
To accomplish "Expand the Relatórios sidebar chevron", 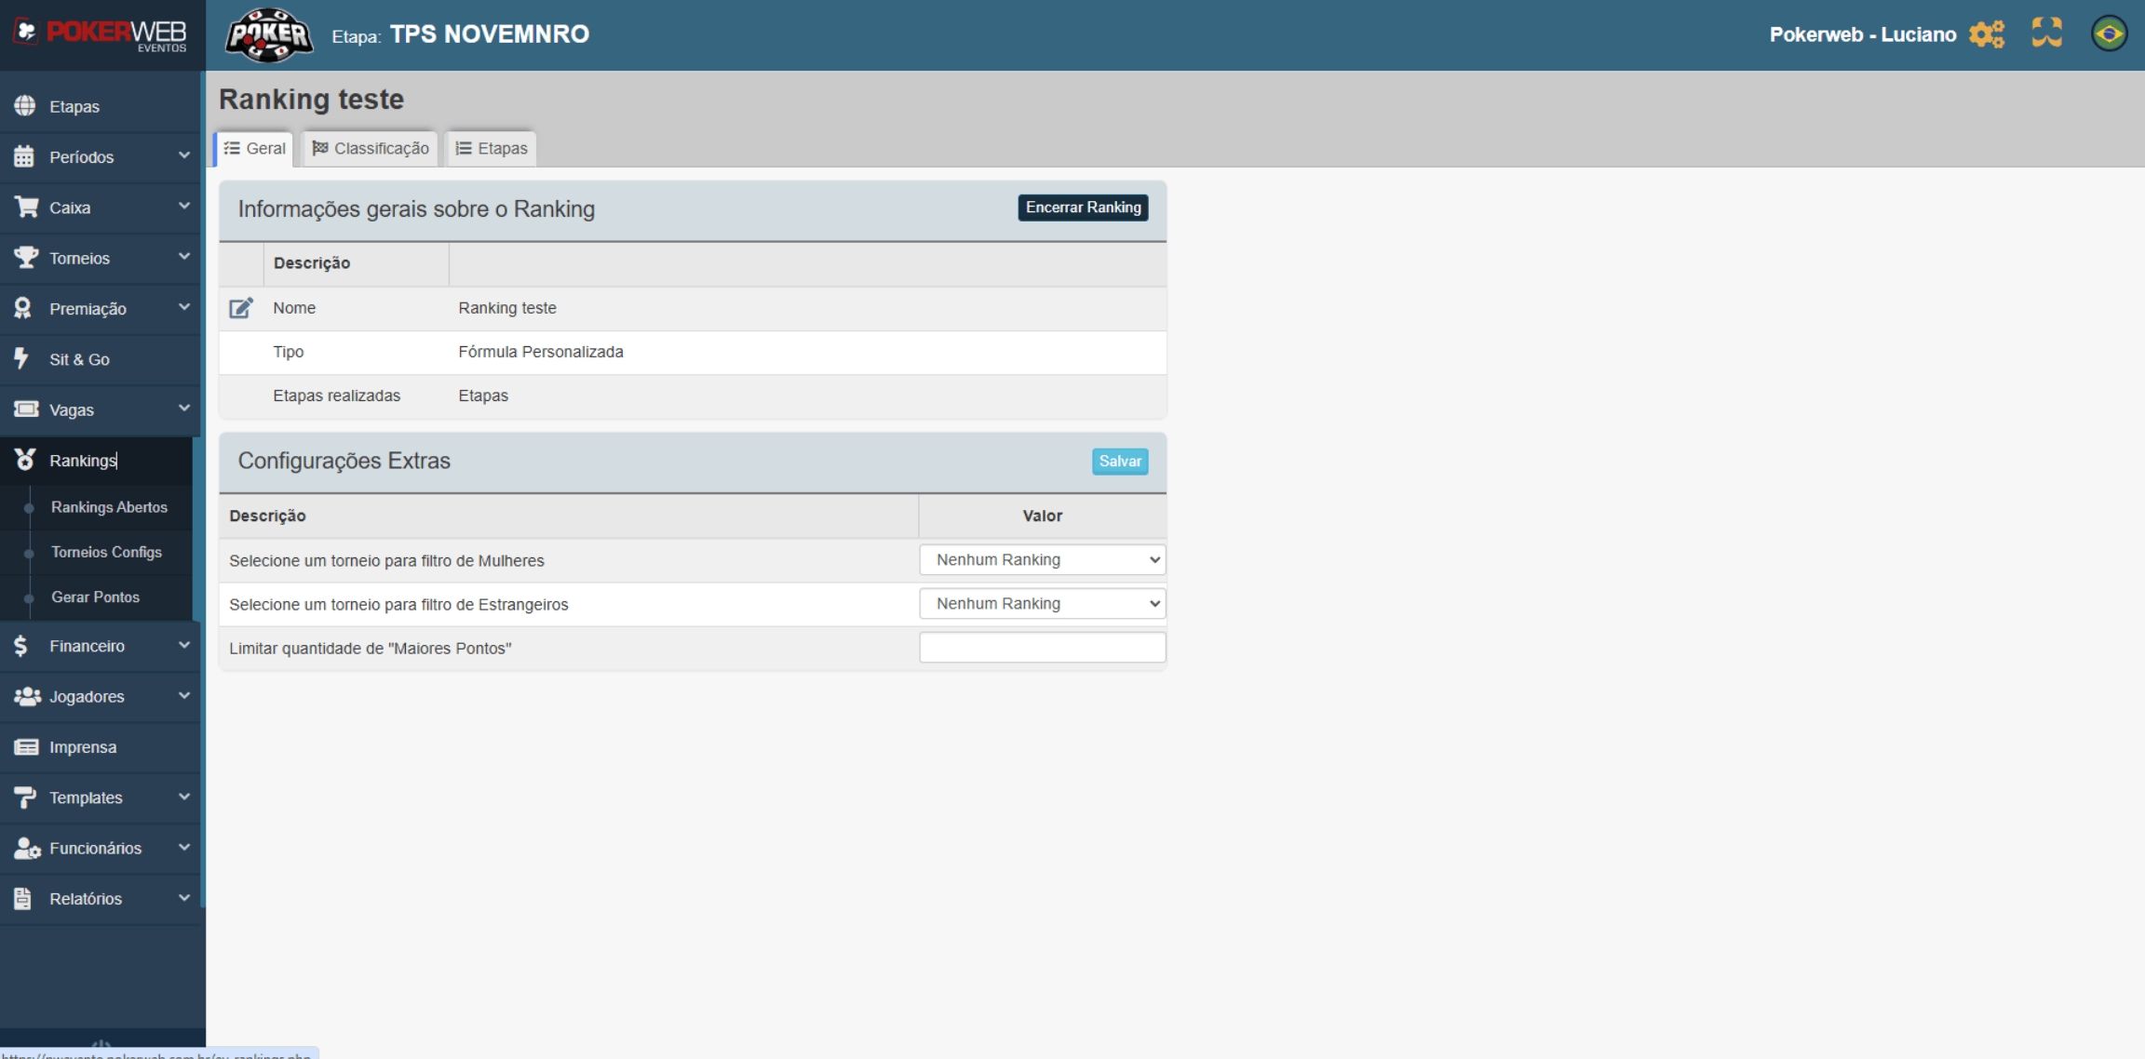I will pos(183,898).
